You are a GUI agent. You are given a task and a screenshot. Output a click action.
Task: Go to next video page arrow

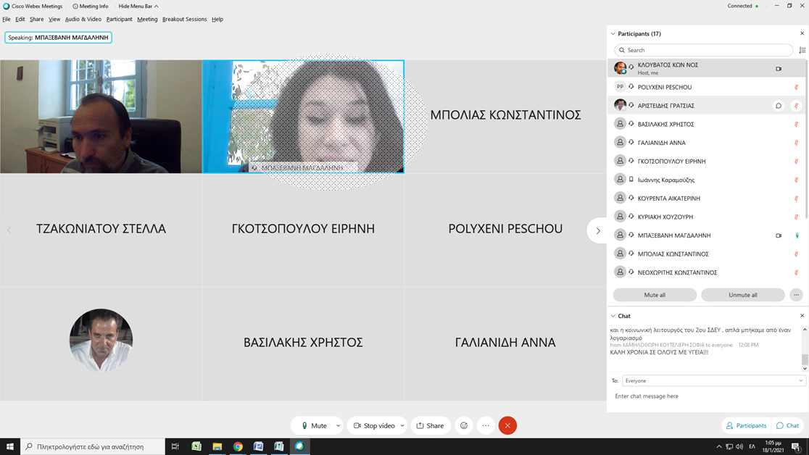pyautogui.click(x=597, y=230)
